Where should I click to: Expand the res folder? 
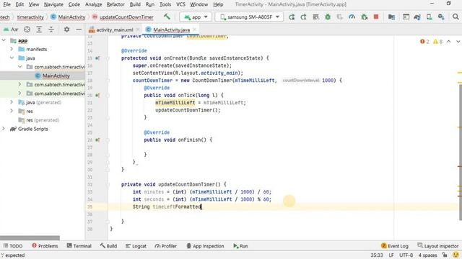pyautogui.click(x=12, y=111)
